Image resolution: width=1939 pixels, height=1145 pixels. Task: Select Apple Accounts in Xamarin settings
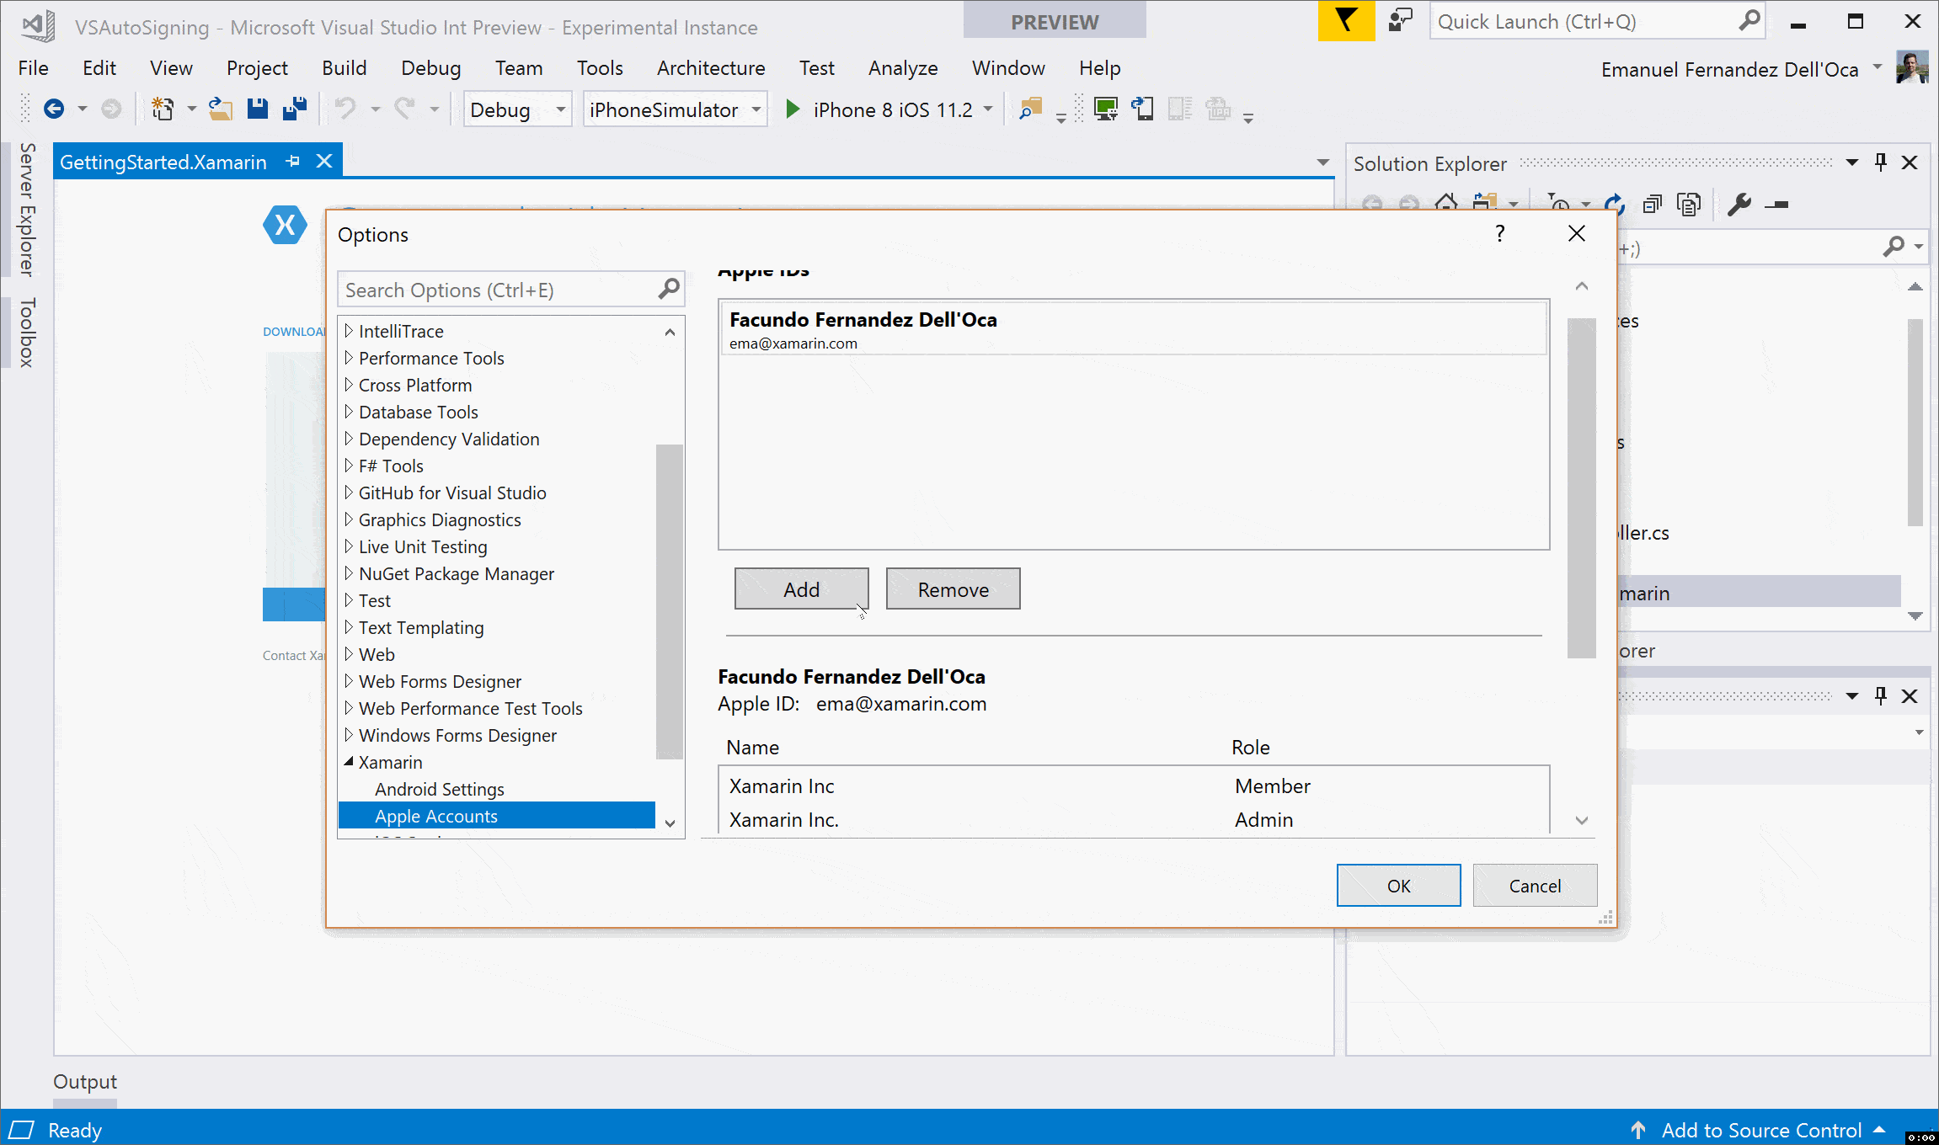pyautogui.click(x=435, y=815)
